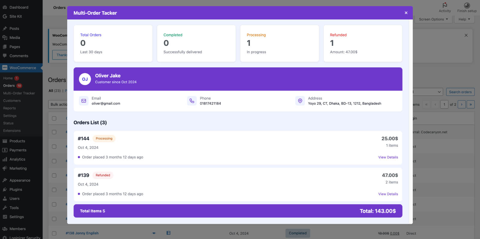Go to next page of orders

[462, 104]
